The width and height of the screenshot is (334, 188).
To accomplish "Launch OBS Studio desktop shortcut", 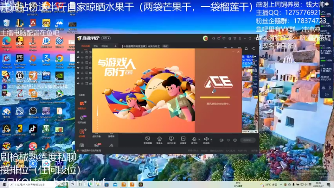I will point(33,112).
